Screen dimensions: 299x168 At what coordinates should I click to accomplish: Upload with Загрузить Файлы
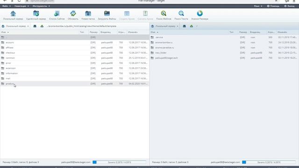point(107,15)
